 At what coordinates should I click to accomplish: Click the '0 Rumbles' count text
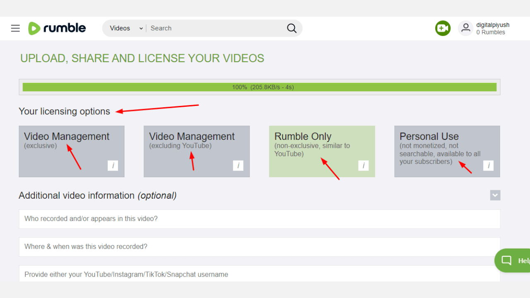click(x=491, y=32)
